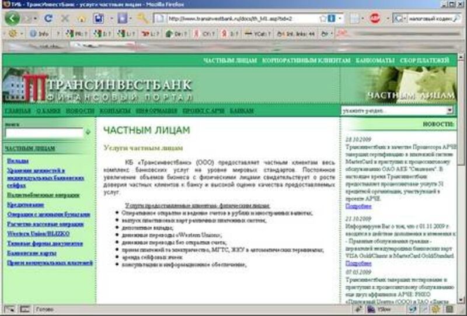Open КОРПОРАТИВНЫМ КЛИЕНТАМ top menu item
467x316 pixels.
click(306, 61)
